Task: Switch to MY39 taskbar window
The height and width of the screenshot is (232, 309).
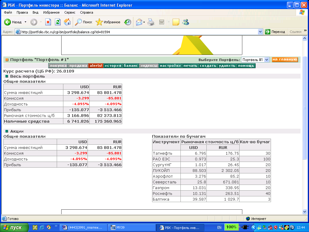Action: tap(132, 227)
